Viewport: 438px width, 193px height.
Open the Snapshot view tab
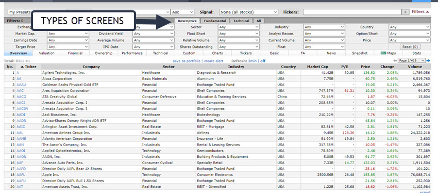pyautogui.click(x=360, y=53)
